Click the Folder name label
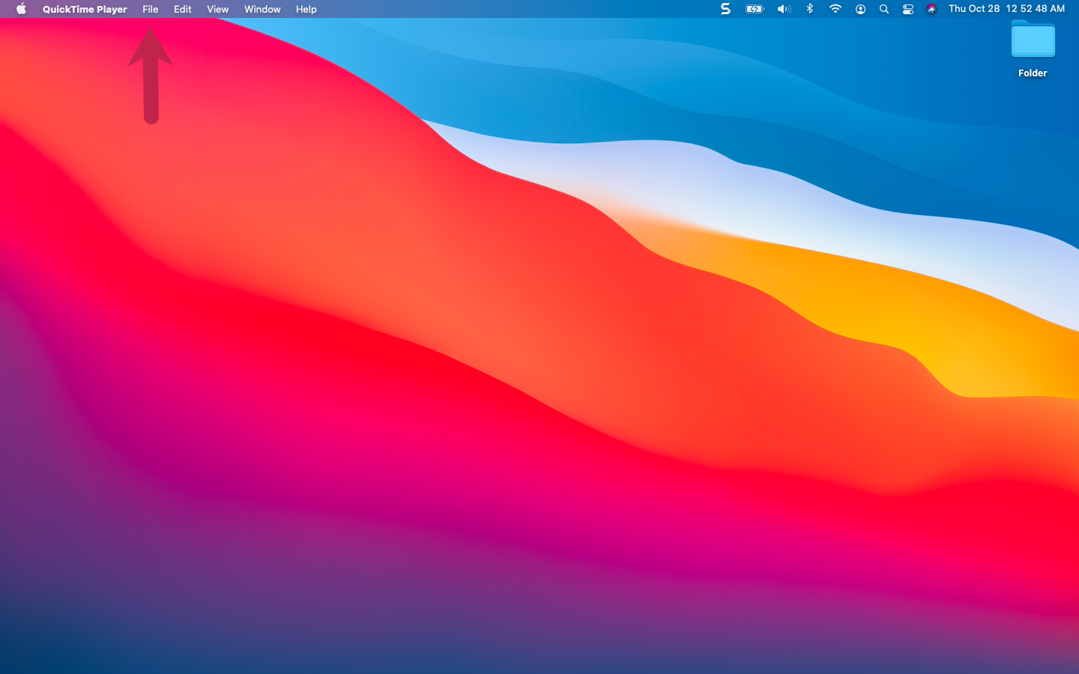Viewport: 1079px width, 674px height. tap(1033, 73)
